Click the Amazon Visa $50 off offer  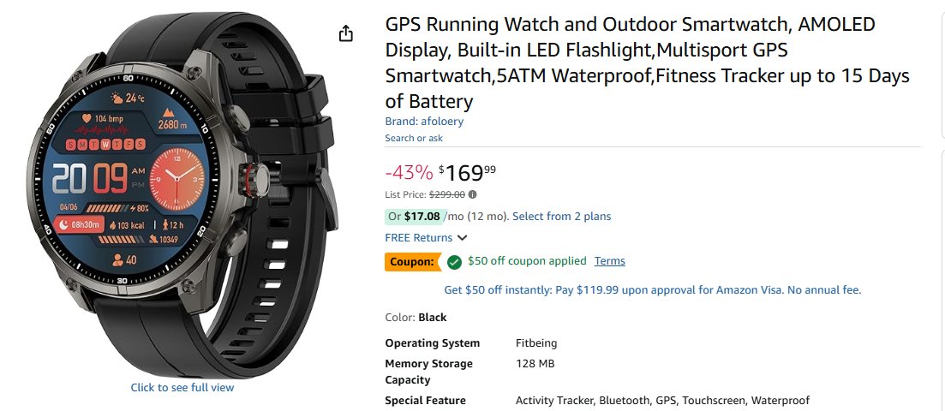click(x=652, y=290)
